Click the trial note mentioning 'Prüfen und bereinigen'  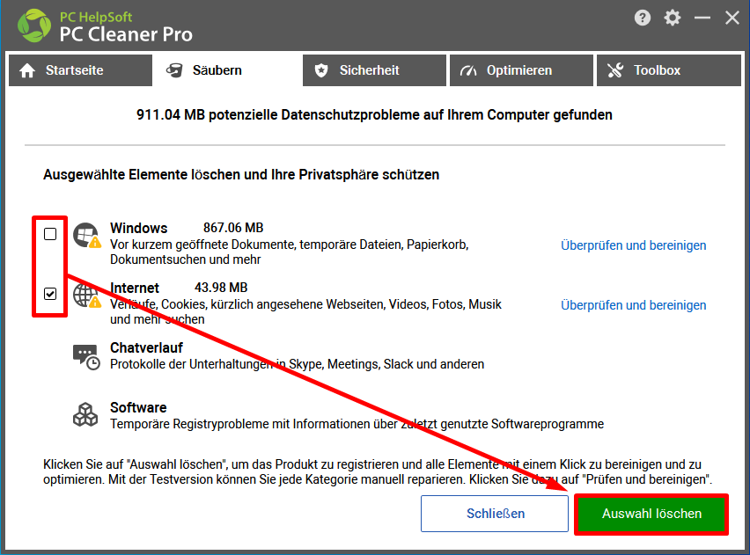click(378, 471)
